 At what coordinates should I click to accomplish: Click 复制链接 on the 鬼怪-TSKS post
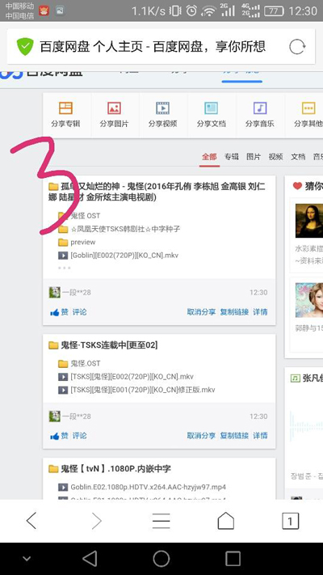tap(234, 436)
